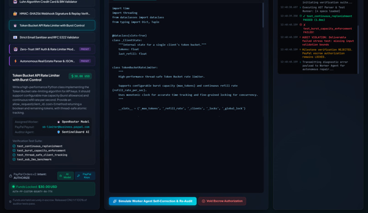Click Void Escrow Authorization button
The width and height of the screenshot is (368, 213).
coord(222,201)
